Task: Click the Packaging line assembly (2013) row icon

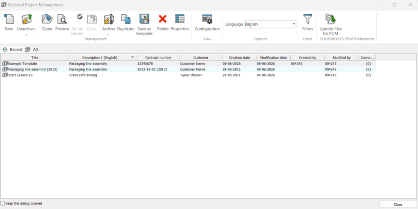Action: pyautogui.click(x=5, y=69)
